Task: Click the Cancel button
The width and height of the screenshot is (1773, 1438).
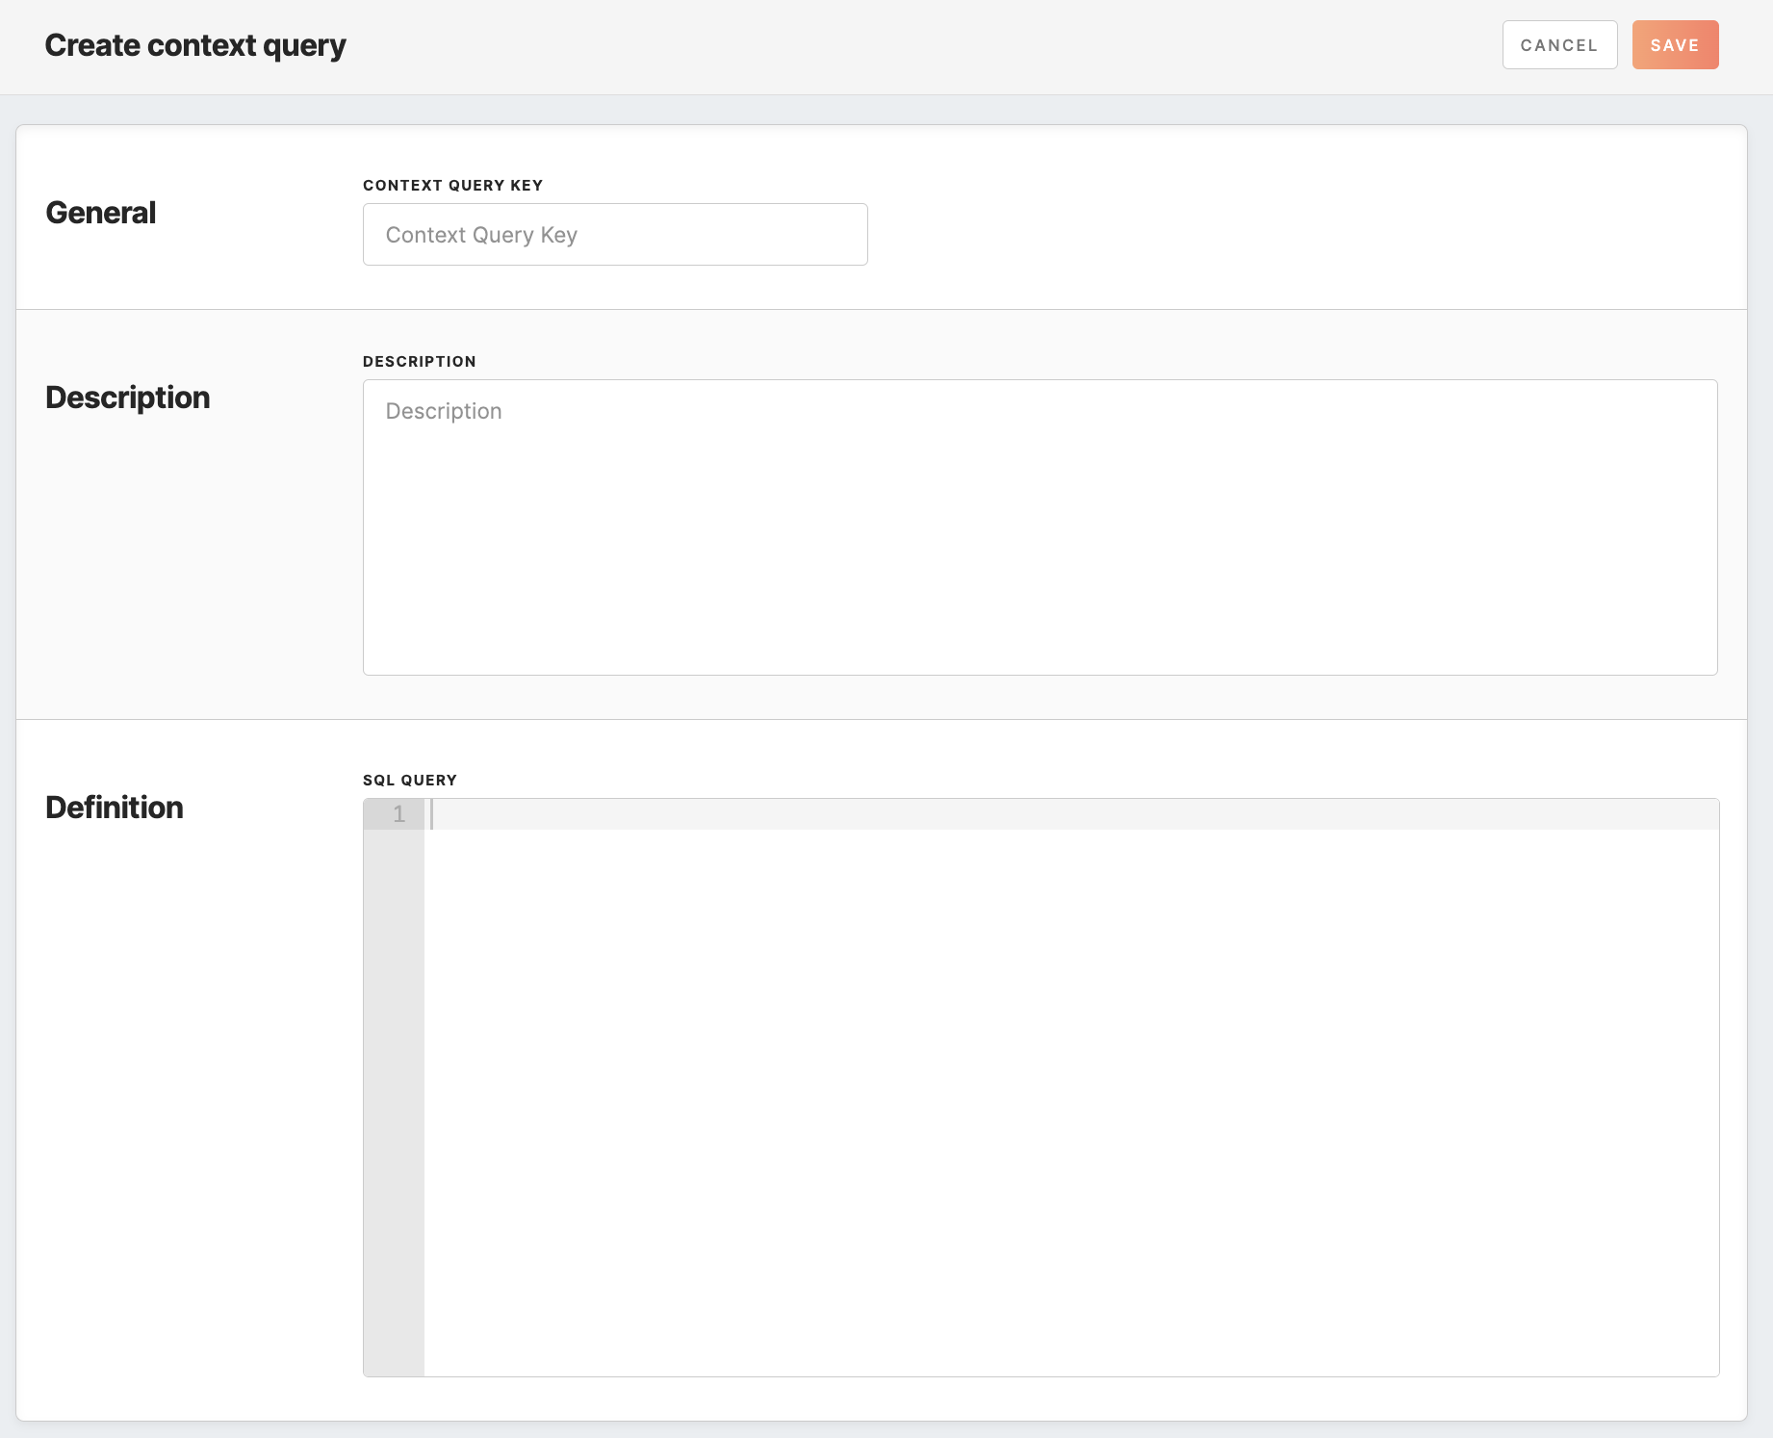Action: (x=1559, y=45)
